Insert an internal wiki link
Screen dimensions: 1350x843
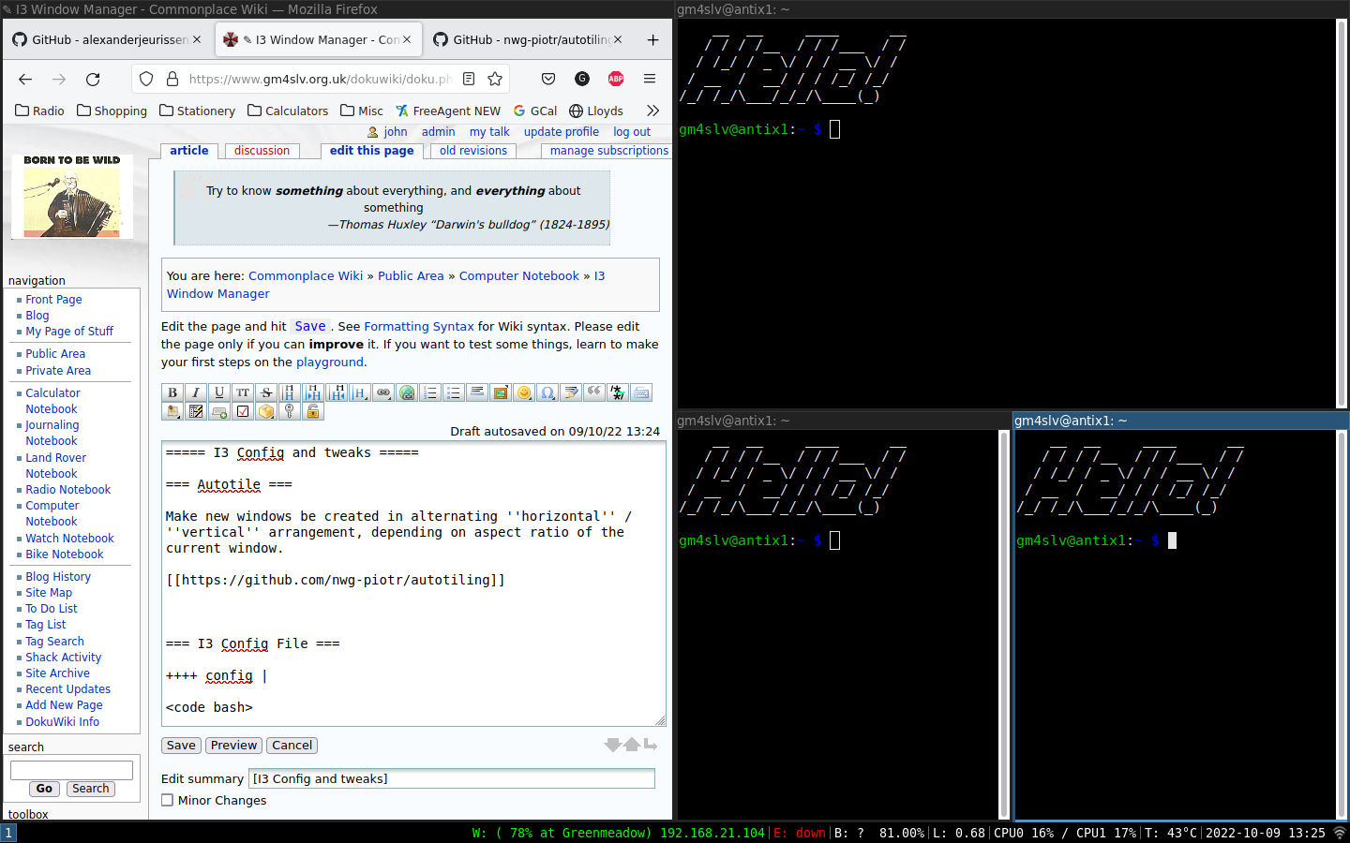coord(383,392)
